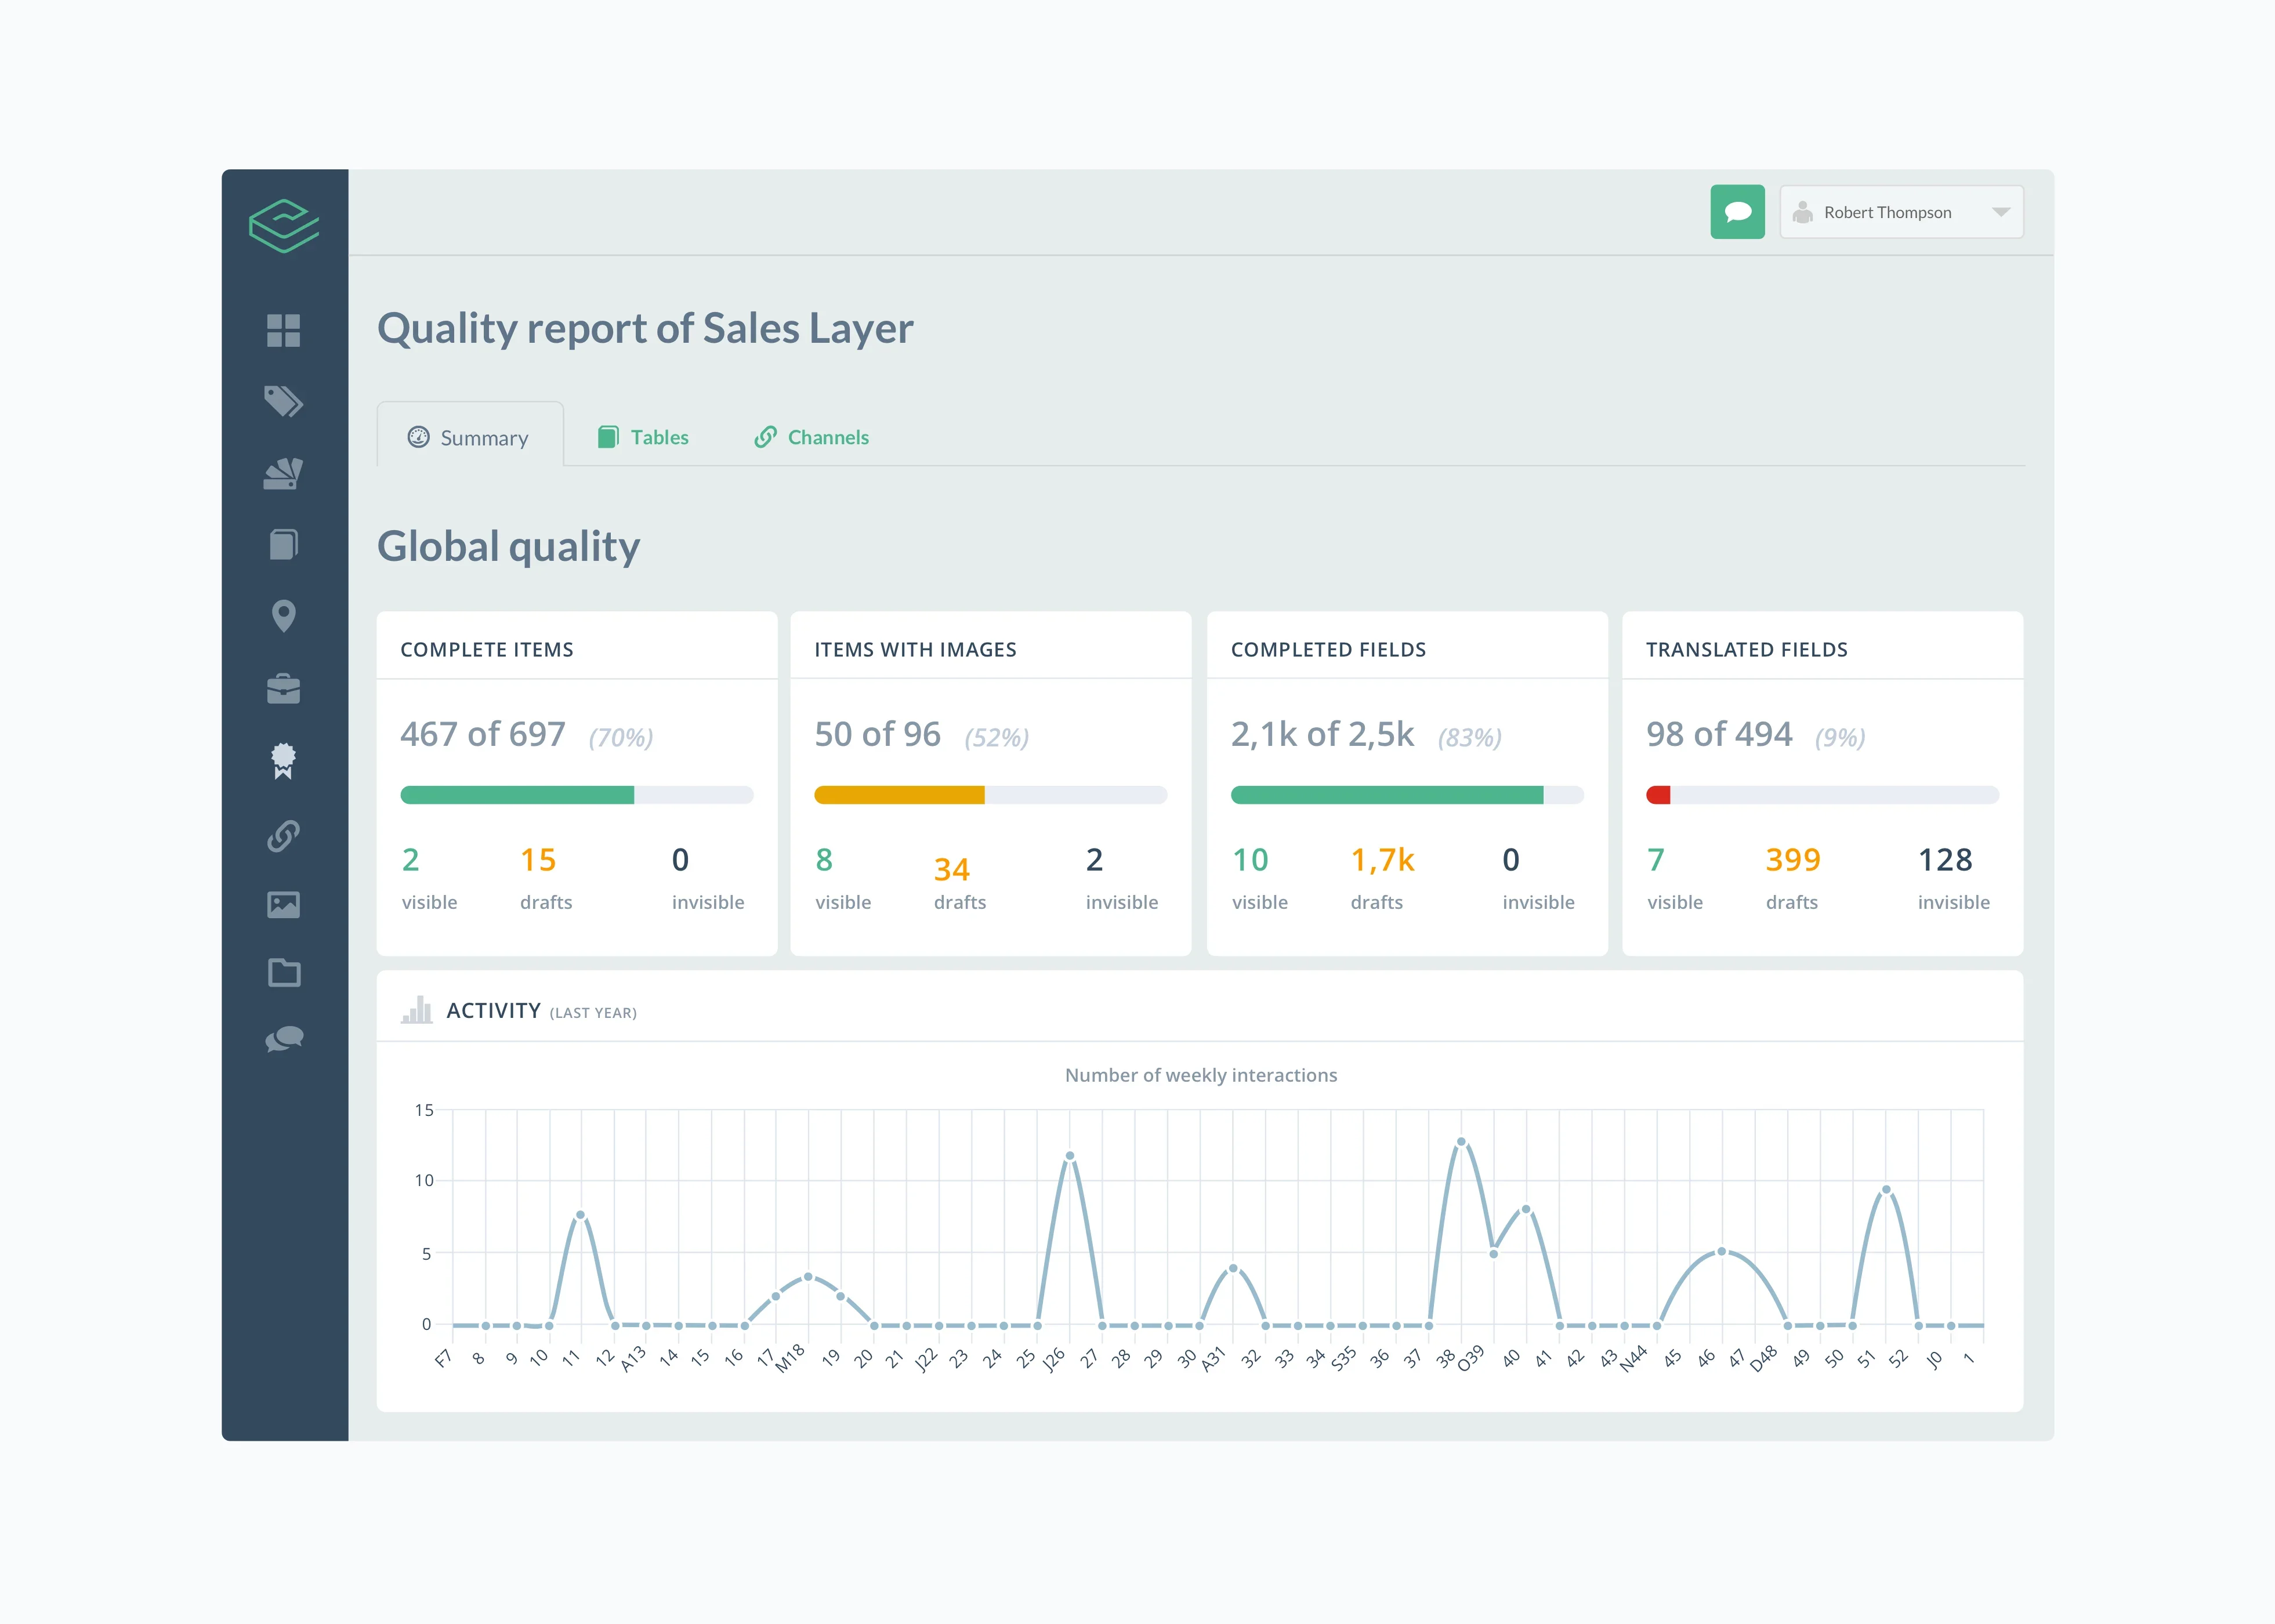Image resolution: width=2275 pixels, height=1624 pixels.
Task: Open the dashboard grid icon in sidebar
Action: 284,331
